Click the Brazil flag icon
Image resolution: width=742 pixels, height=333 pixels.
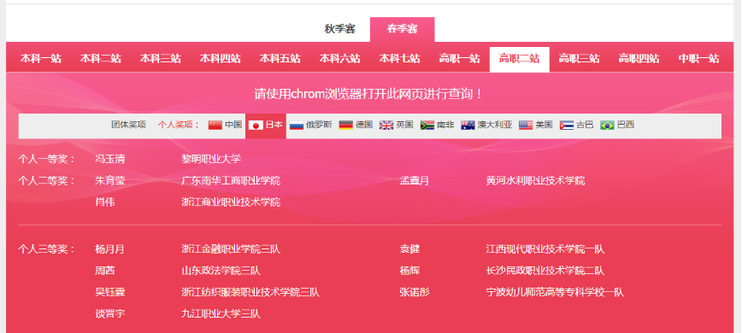607,126
